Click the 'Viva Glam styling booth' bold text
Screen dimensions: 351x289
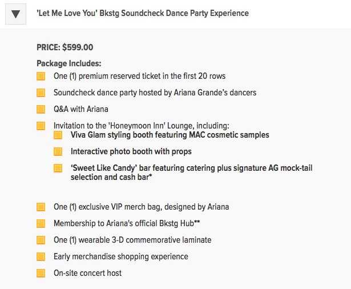[x=170, y=135]
